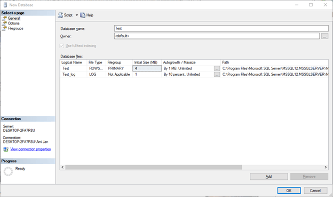Viewport: 333px width, 197px height.
Task: Toggle Use full-text indexing checkbox
Action: [x=62, y=46]
